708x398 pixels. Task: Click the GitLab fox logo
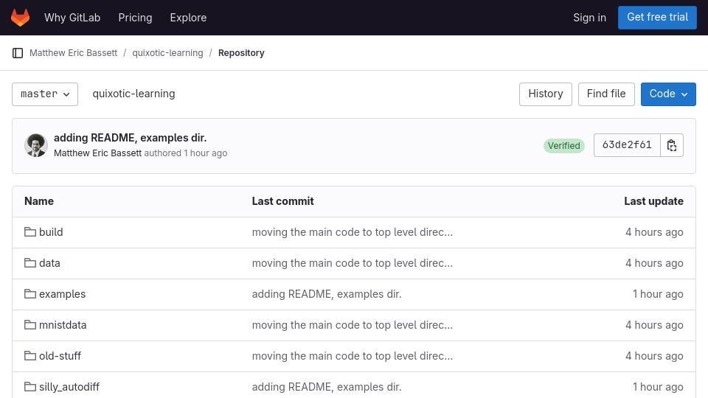click(21, 18)
